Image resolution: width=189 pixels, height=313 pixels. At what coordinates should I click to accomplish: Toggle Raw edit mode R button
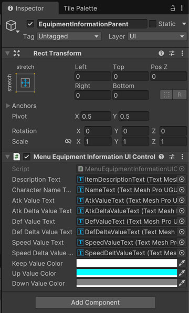tap(180, 95)
